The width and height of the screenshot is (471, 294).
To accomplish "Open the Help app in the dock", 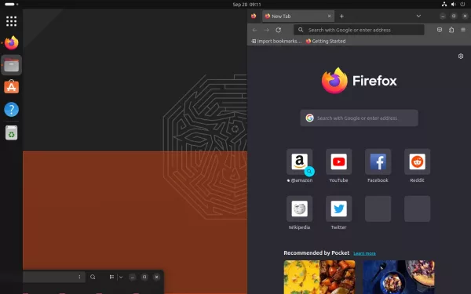I will point(12,110).
